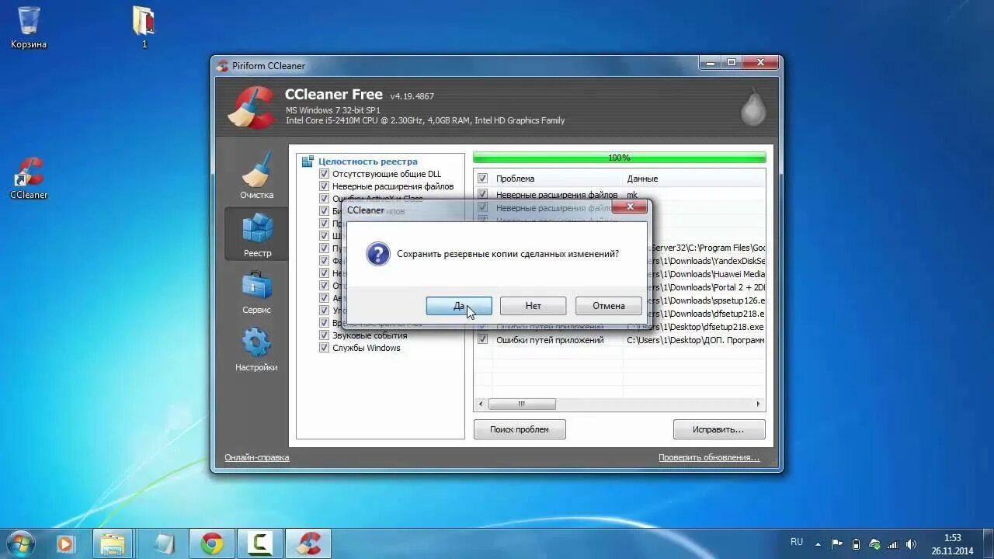Viewport: 994px width, 559px height.
Task: Switch the RU input language indicator
Action: coord(797,542)
